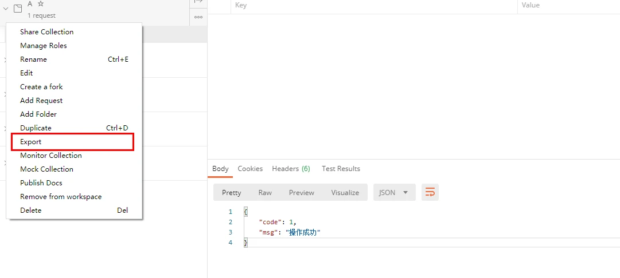Click Delete in the collection menu
The height and width of the screenshot is (278, 620).
[x=31, y=211]
